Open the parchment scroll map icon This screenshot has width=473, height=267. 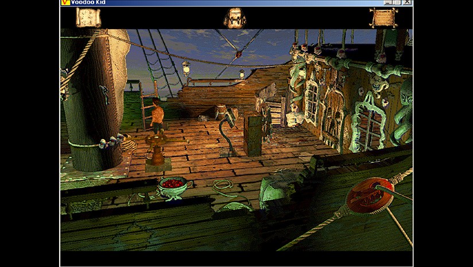(88, 17)
